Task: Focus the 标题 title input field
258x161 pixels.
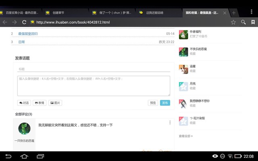Action: (x=94, y=69)
